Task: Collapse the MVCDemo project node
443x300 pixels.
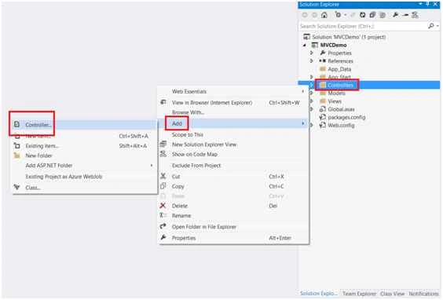Action: click(x=305, y=46)
